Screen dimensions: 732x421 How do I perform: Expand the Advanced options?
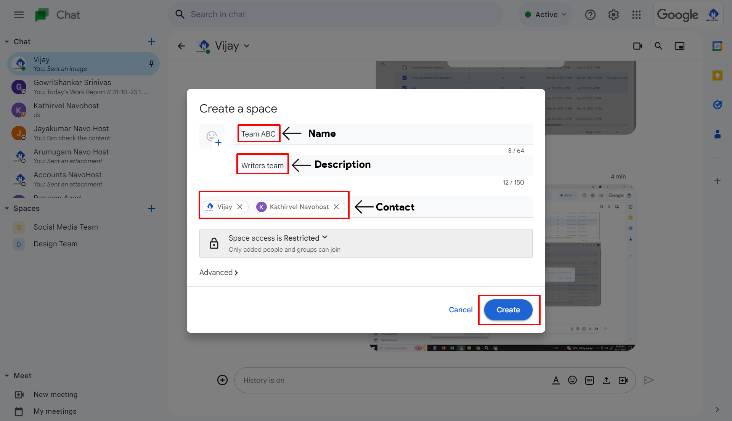[x=218, y=273]
